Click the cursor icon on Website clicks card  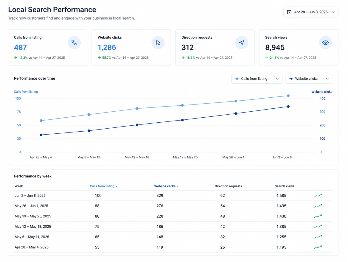pyautogui.click(x=158, y=43)
